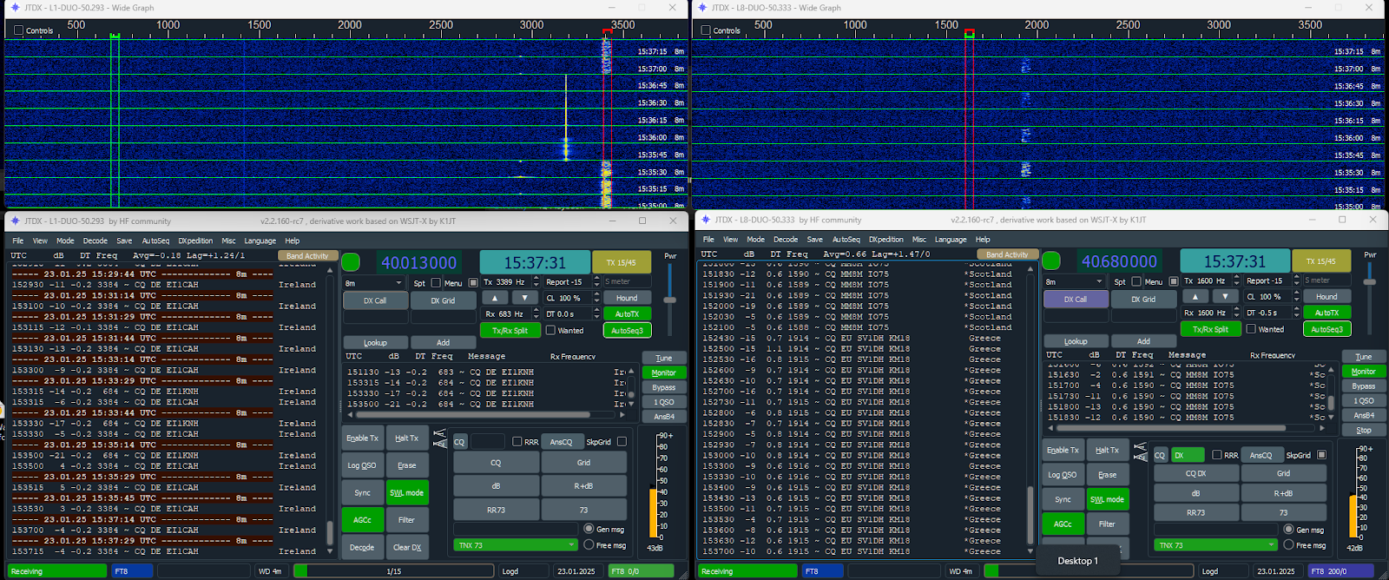Click frequency down arrow in L1-DUO-50.293 window
The image size is (1389, 580).
[524, 298]
